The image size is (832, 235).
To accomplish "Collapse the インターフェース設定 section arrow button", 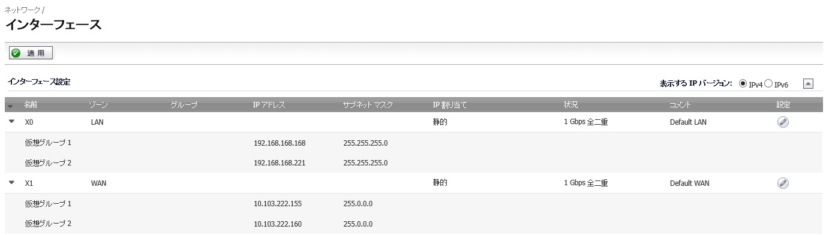I will 808,83.
